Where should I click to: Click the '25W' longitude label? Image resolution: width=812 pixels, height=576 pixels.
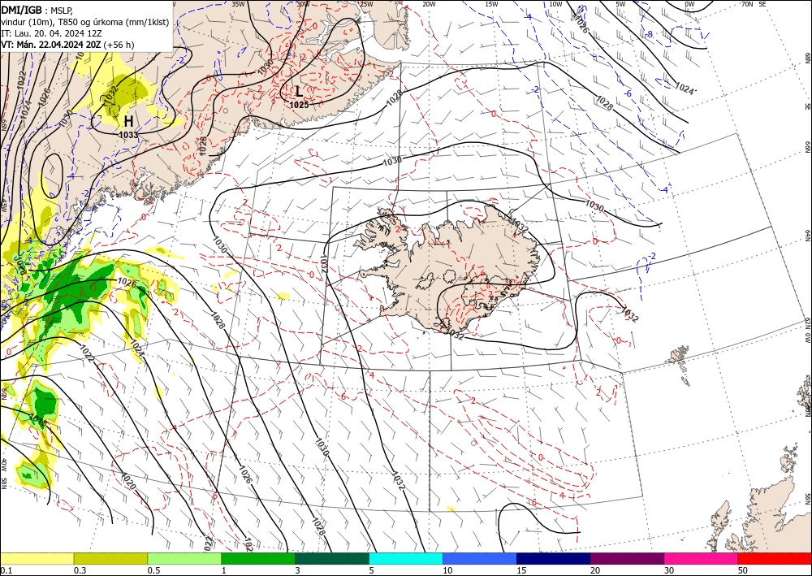click(366, 3)
